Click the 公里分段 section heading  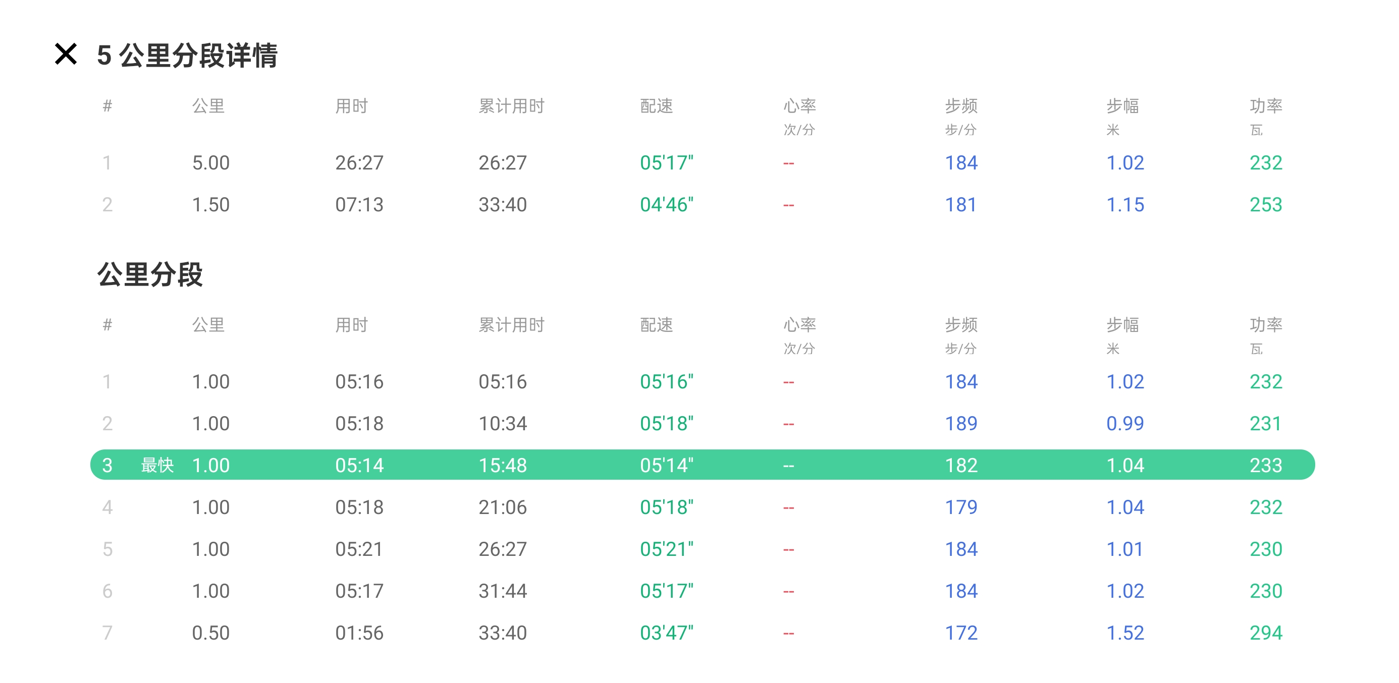[150, 274]
